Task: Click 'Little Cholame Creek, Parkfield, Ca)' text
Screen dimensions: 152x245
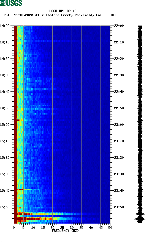Action: pos(67,15)
